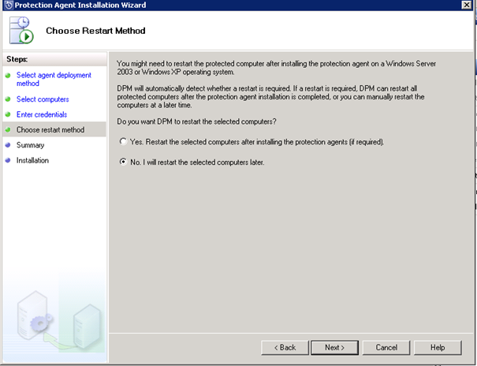Click green bullet beside Select computers
Viewport: 477px width, 366px height.
coord(8,99)
